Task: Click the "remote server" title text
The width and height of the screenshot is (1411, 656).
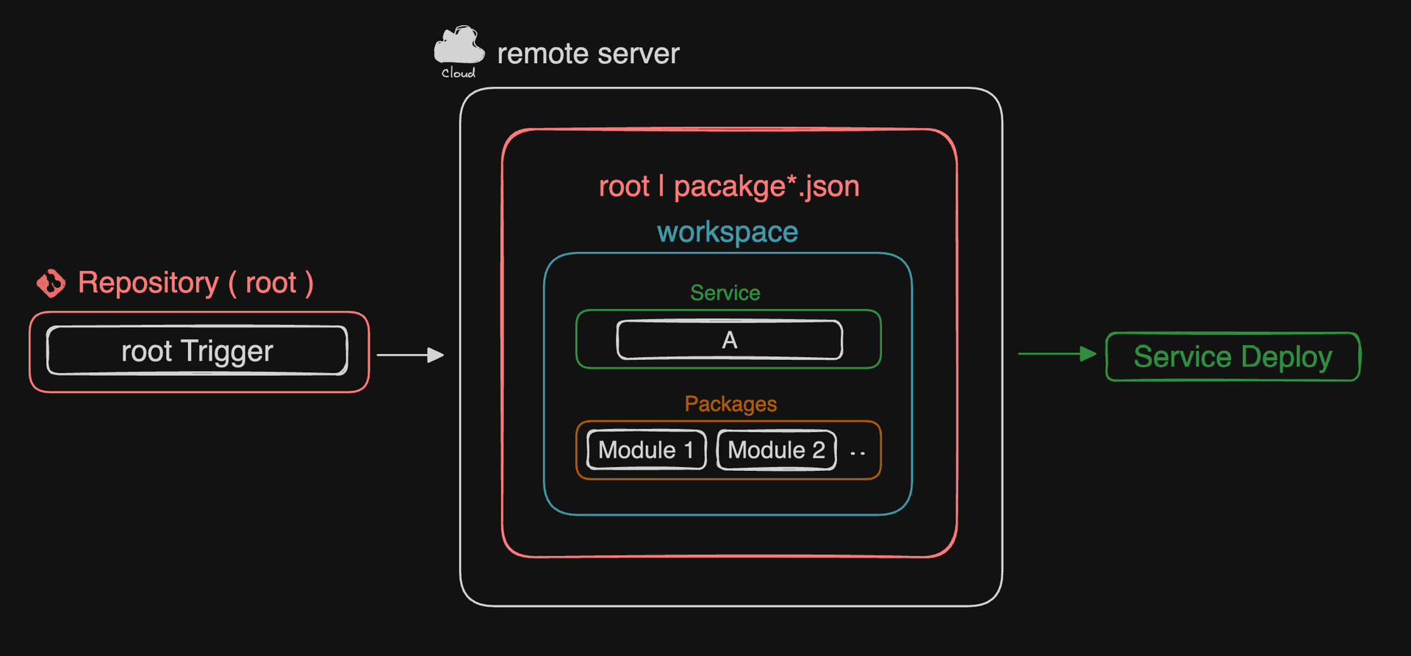Action: (x=588, y=54)
